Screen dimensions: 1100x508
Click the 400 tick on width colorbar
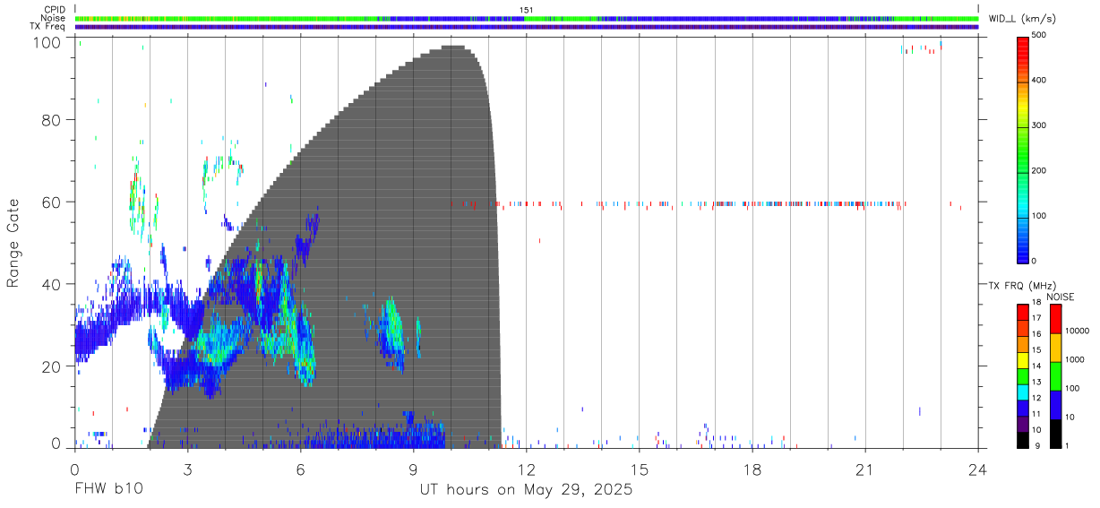click(x=1039, y=80)
